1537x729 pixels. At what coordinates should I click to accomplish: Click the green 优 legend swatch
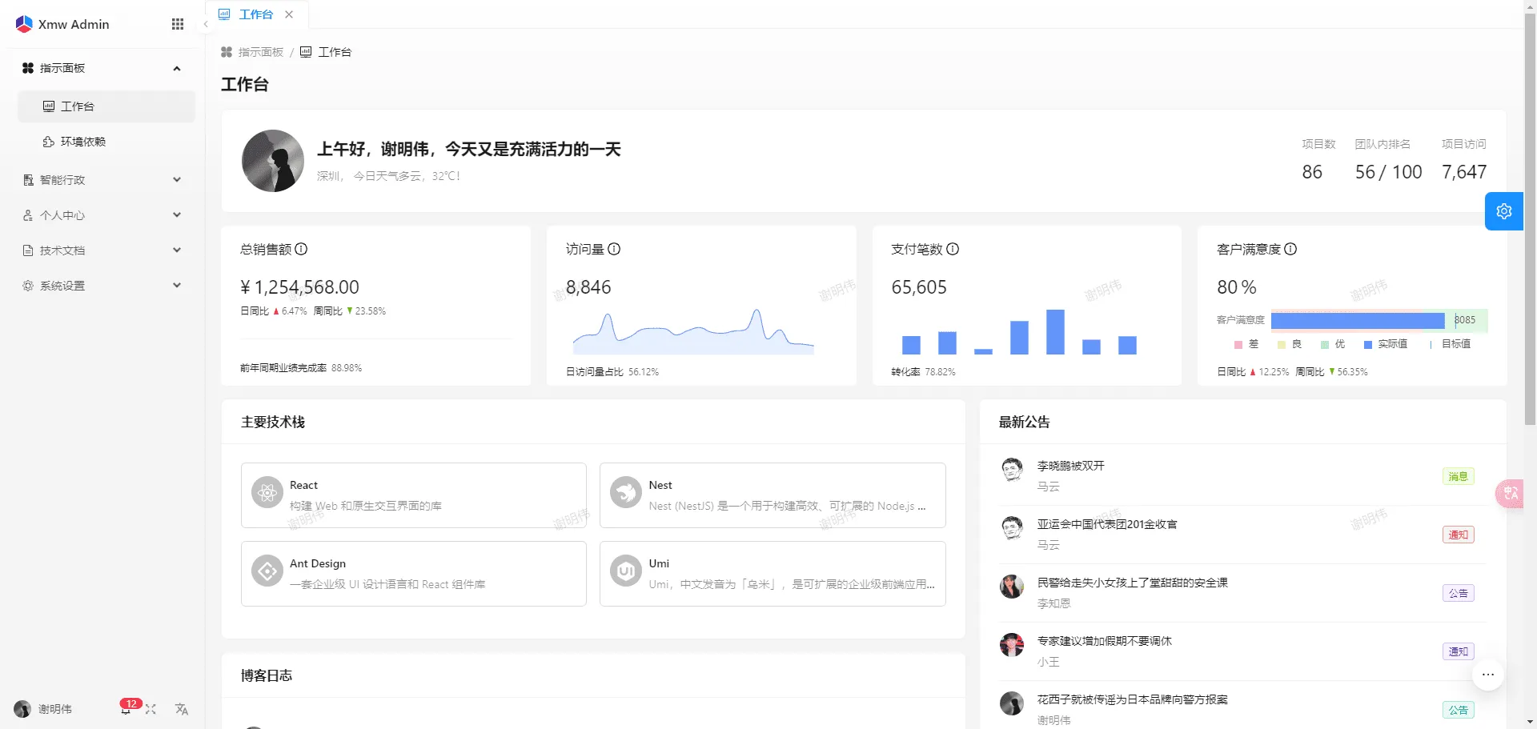click(1325, 345)
